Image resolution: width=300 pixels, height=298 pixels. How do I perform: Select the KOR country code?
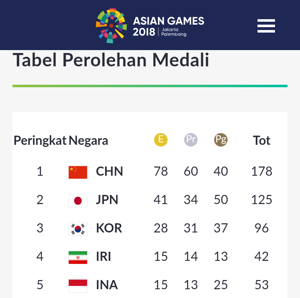click(x=109, y=228)
